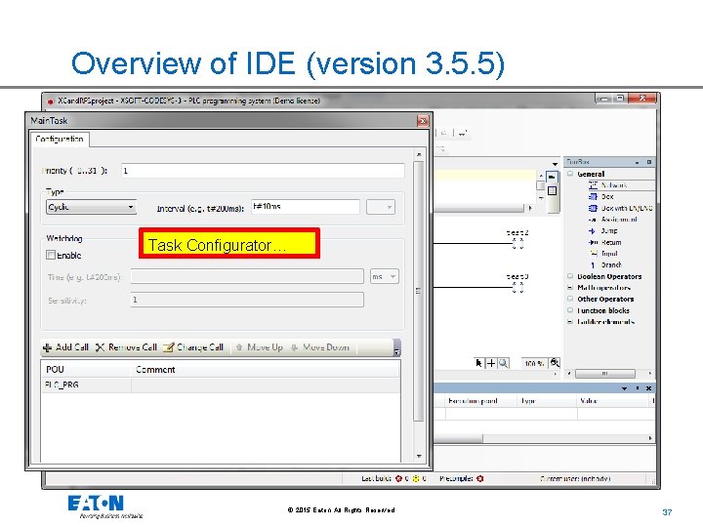Activate the selection arrow pointer tool
Screen dimensions: 703x527
[x=478, y=363]
